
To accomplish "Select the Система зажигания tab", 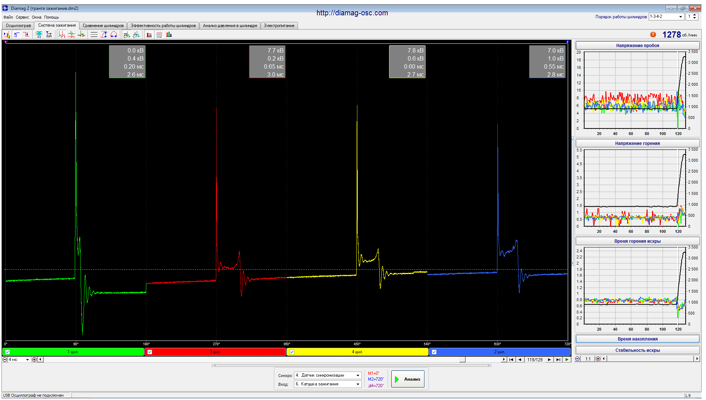I will pos(57,25).
